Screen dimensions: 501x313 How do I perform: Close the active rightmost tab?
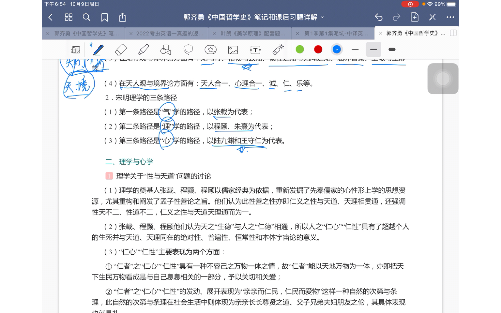pyautogui.click(x=380, y=33)
